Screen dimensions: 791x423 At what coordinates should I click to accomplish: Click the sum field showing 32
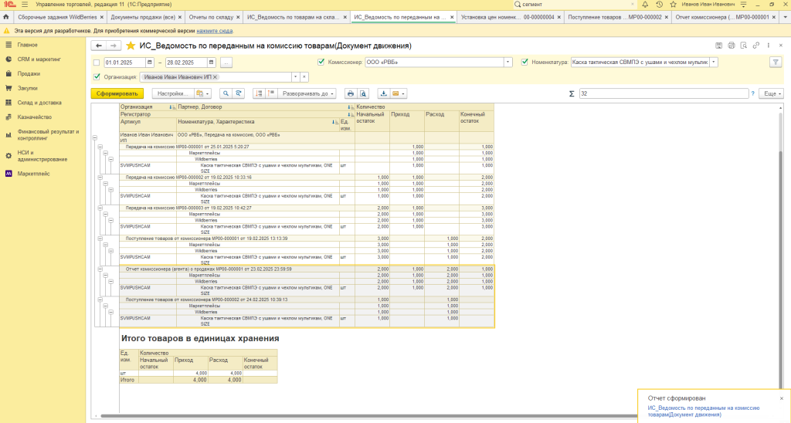click(x=664, y=93)
